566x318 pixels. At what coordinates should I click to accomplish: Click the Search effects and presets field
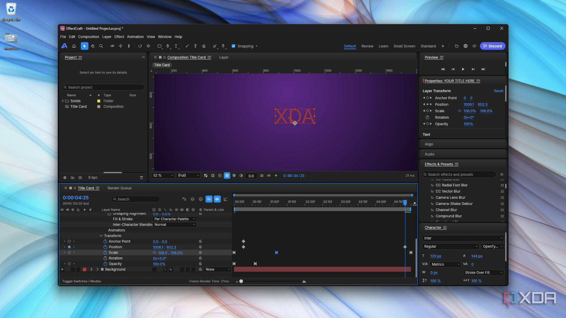point(459,175)
